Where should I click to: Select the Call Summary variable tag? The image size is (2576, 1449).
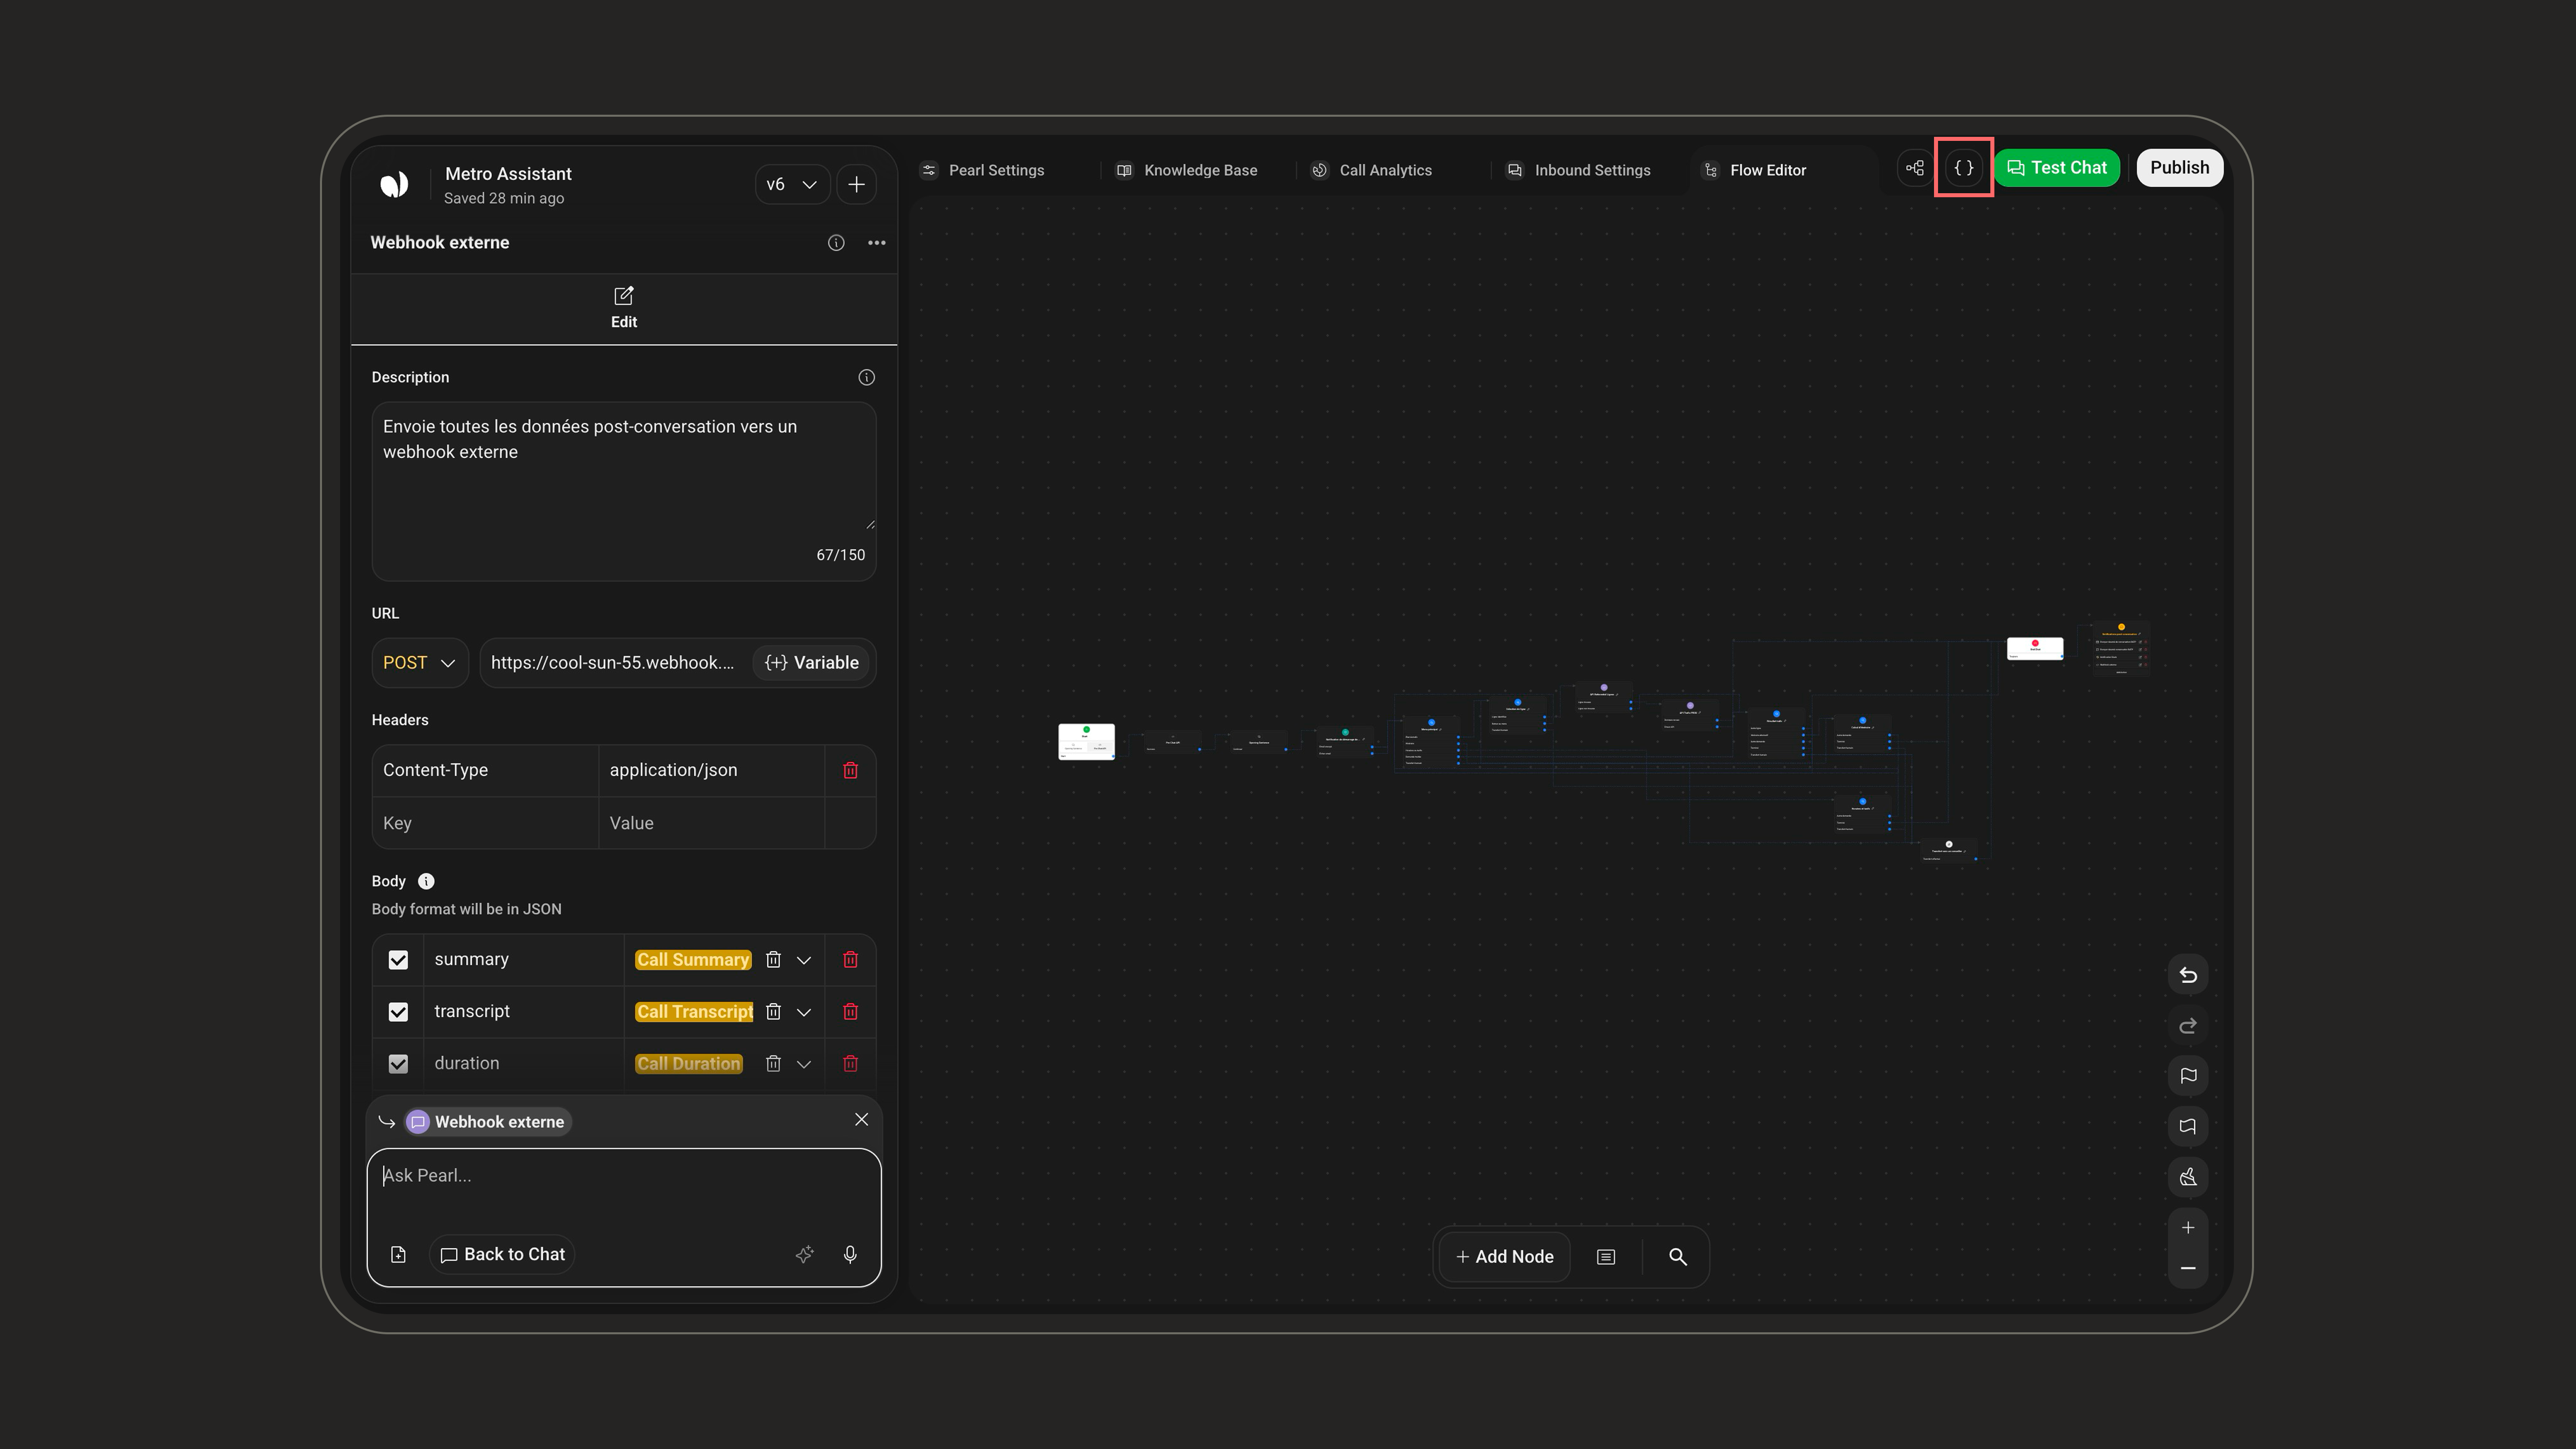tap(693, 960)
